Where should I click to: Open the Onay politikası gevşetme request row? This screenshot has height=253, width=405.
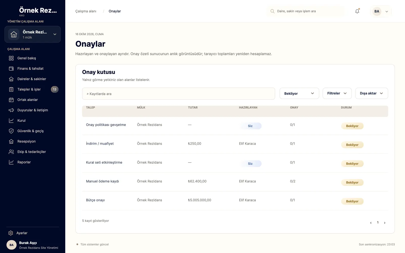pyautogui.click(x=235, y=126)
